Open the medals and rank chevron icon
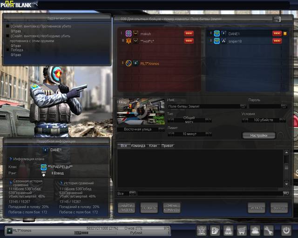Image resolution: width=298 pixels, height=238 pixels. (202, 231)
